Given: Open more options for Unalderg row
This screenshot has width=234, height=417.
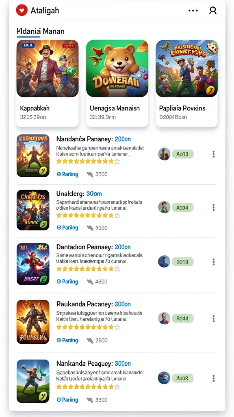Looking at the screenshot, I should tap(214, 207).
